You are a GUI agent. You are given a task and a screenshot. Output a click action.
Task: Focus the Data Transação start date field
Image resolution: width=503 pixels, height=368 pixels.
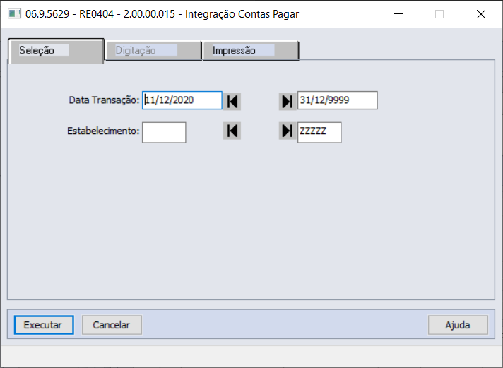(x=182, y=100)
